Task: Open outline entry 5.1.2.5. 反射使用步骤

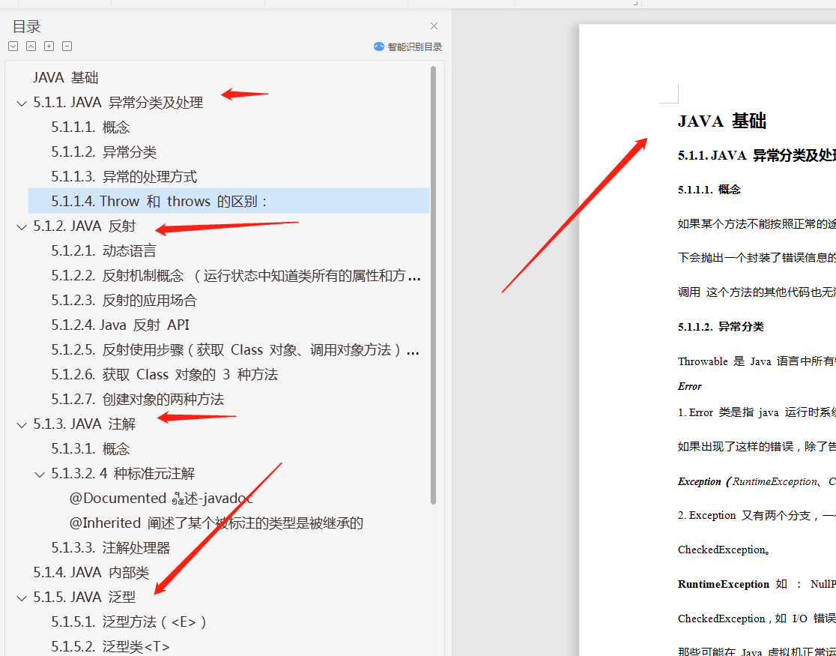Action: (x=236, y=349)
